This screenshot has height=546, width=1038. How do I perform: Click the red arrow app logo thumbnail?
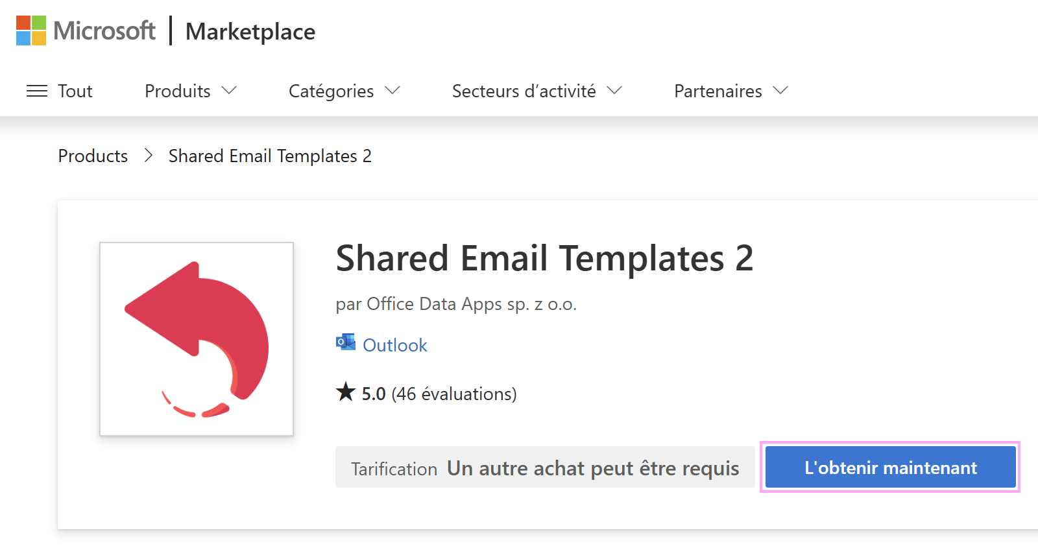pos(197,339)
